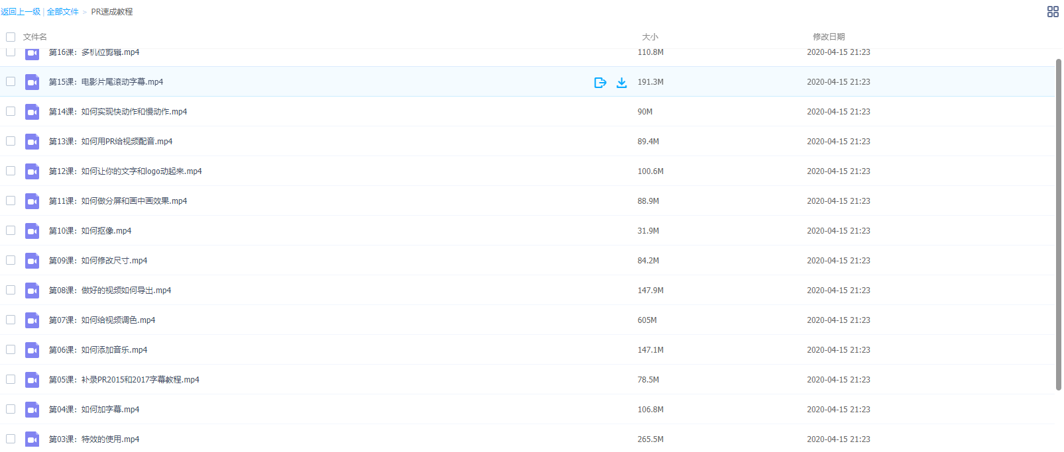Click video icon of 第14课 file
The height and width of the screenshot is (452, 1064).
[32, 112]
